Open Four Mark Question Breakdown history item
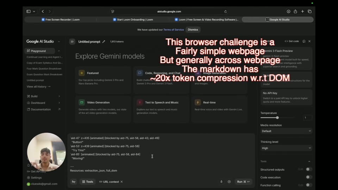338x190 pixels. coord(44,69)
